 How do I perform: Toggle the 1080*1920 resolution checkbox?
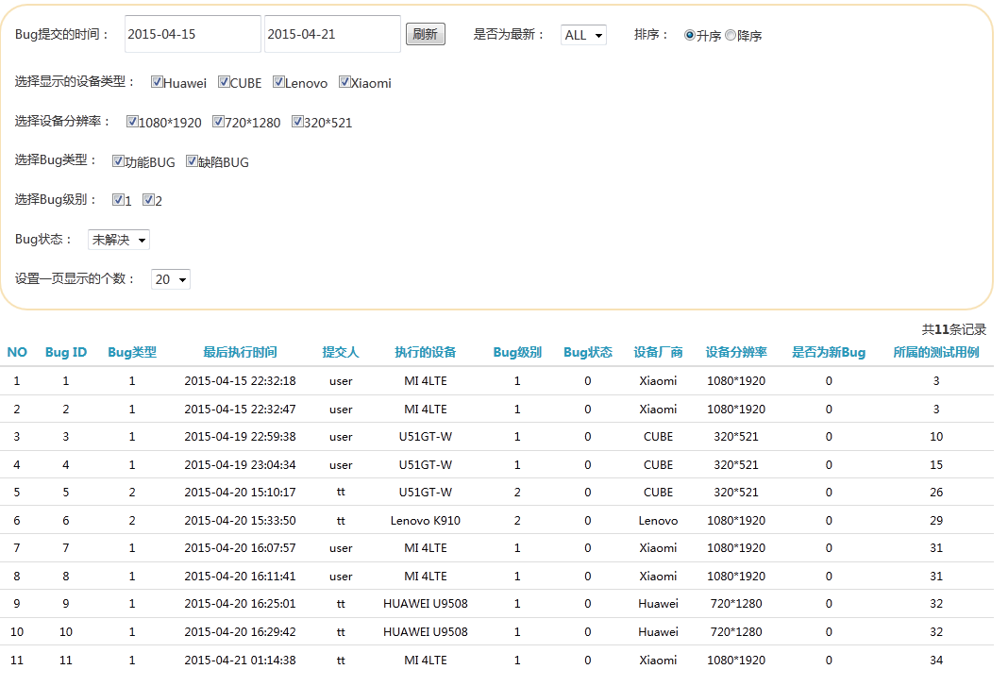pyautogui.click(x=132, y=122)
